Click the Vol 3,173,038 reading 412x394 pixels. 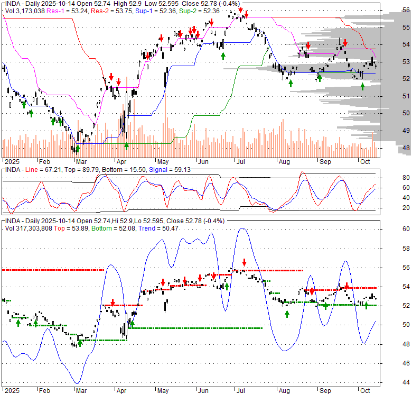25,11
